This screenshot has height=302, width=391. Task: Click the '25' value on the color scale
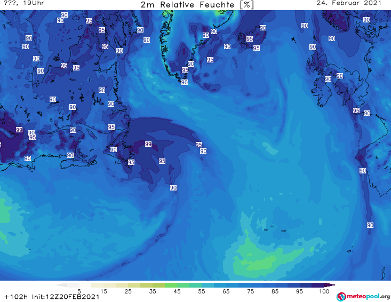click(128, 291)
